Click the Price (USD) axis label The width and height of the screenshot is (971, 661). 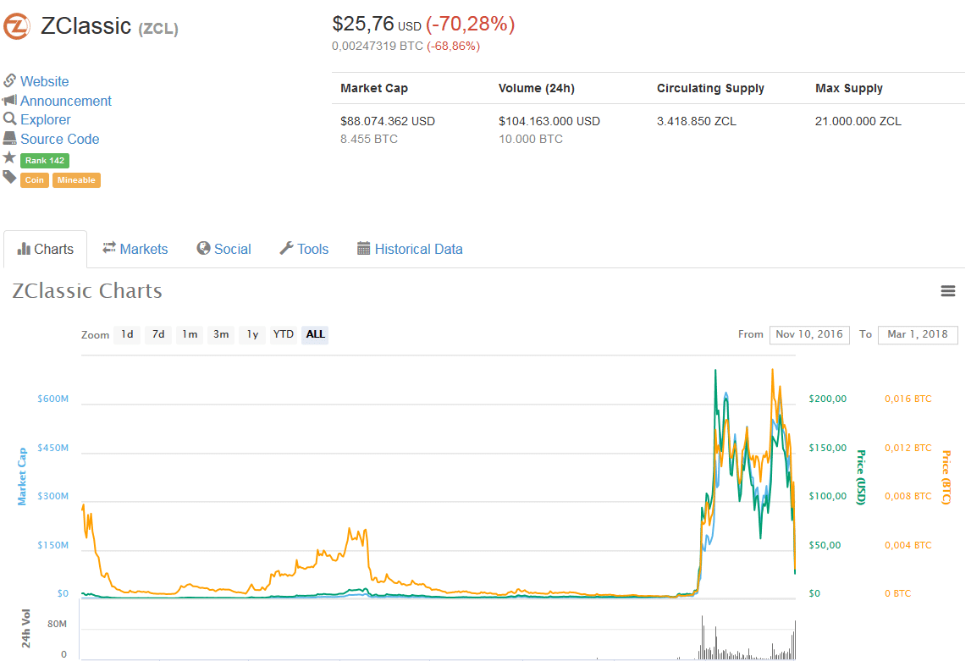coord(861,477)
